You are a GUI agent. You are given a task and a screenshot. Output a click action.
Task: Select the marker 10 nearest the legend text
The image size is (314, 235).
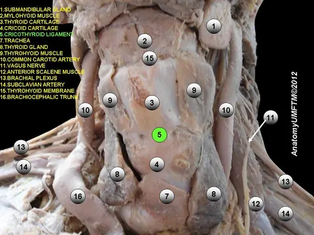coord(85,110)
